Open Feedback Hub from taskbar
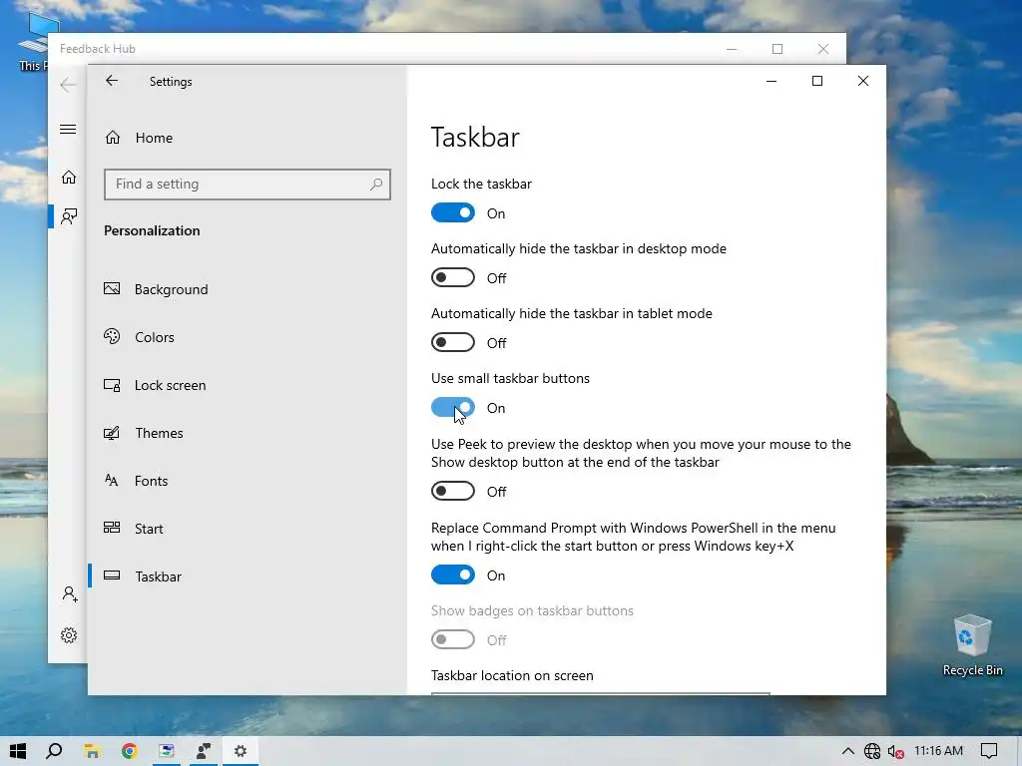The image size is (1022, 766). point(204,751)
